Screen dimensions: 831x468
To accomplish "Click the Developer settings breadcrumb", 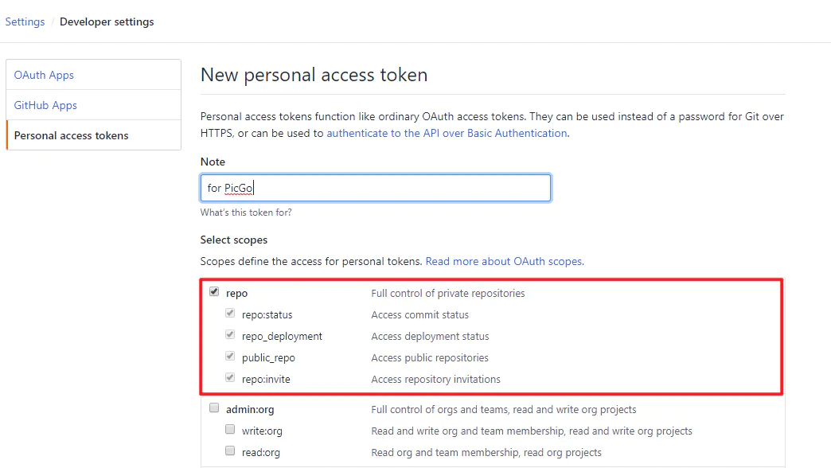I will pos(107,21).
